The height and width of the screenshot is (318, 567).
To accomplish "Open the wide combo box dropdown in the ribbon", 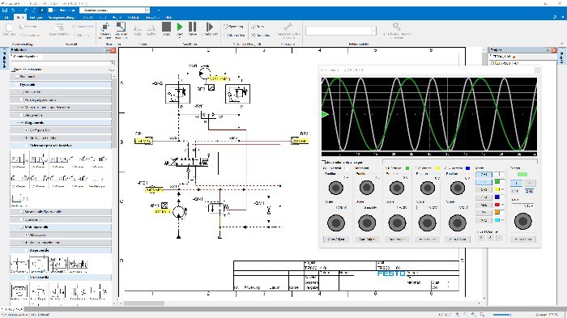I will coord(373,31).
